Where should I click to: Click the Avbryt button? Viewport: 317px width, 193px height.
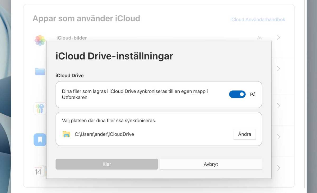point(211,164)
